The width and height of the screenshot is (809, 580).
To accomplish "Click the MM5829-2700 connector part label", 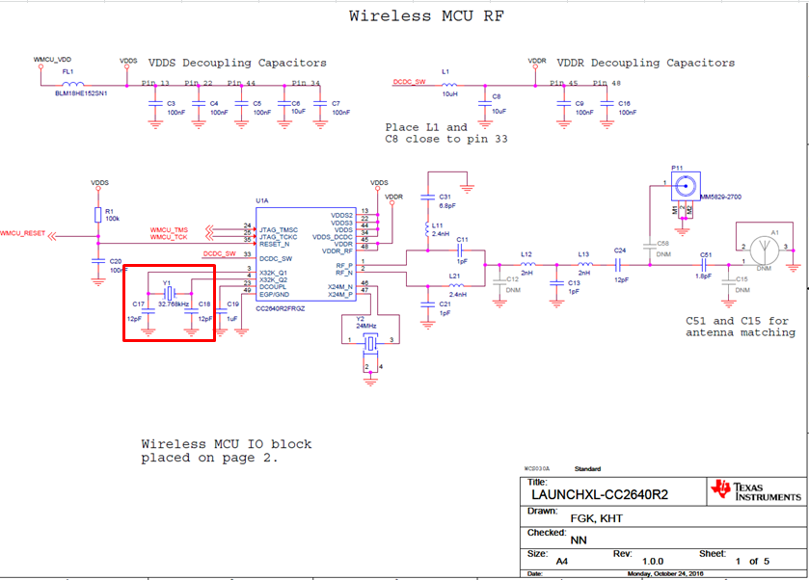I will tap(721, 197).
